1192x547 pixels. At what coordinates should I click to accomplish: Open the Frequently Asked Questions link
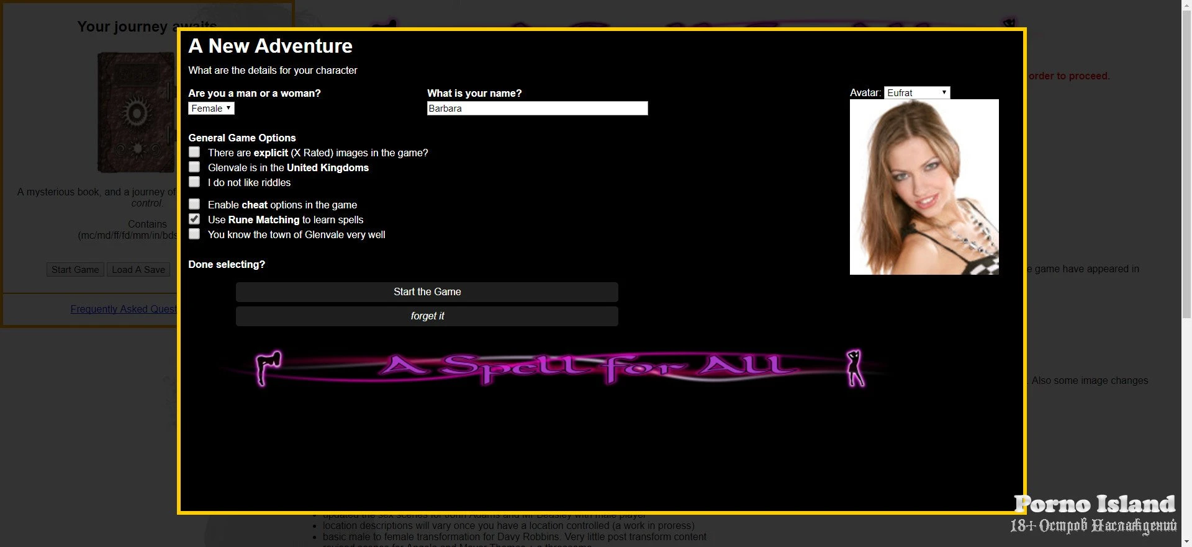(124, 309)
